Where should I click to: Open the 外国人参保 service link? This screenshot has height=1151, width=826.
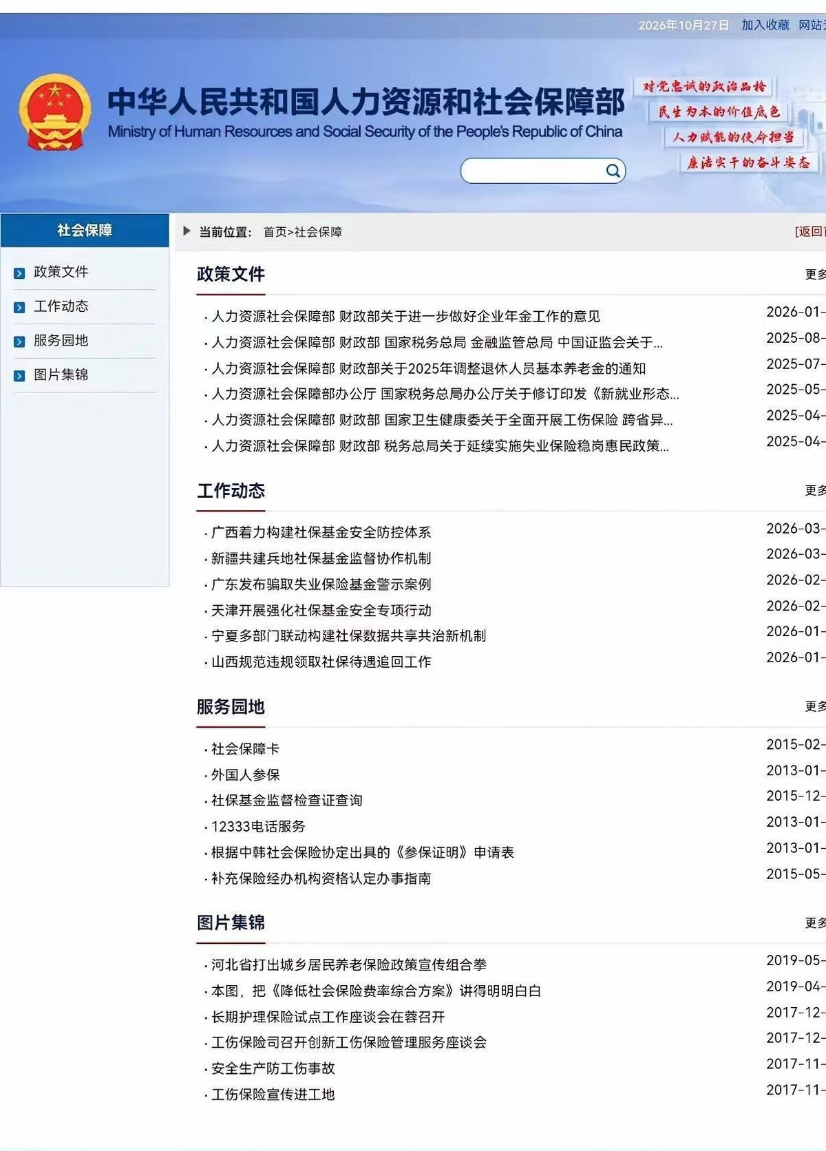point(245,775)
